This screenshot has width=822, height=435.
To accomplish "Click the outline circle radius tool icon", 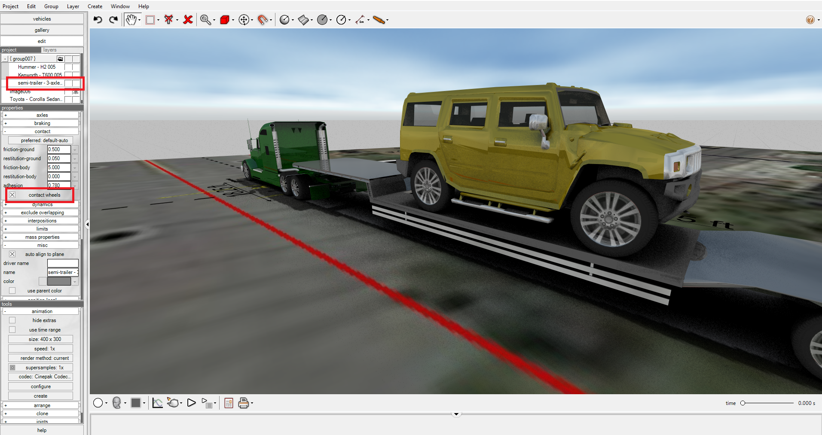I will tap(341, 20).
